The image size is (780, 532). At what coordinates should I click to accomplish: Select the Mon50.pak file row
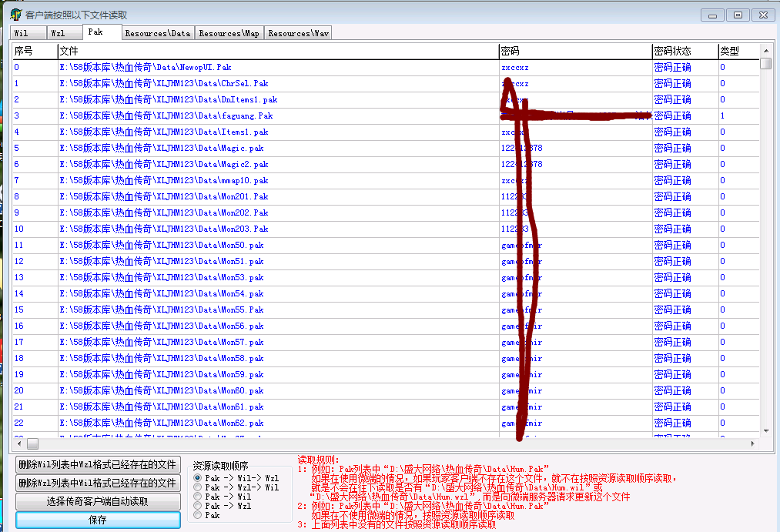(386, 245)
